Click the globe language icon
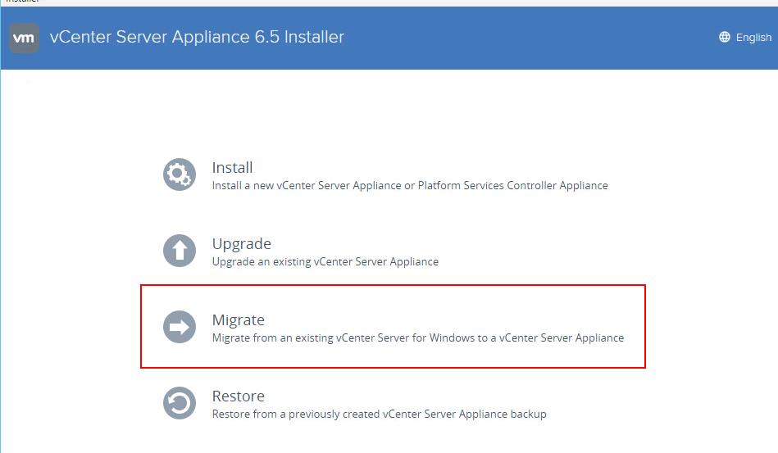Viewport: 778px width, 453px height. click(x=725, y=37)
